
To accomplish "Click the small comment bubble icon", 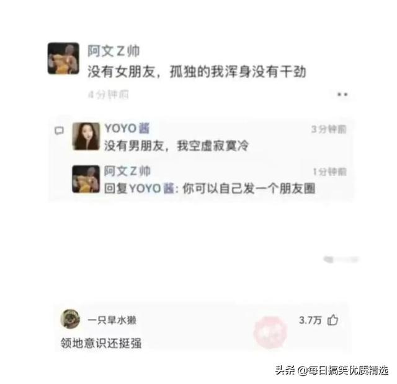I will pos(60,131).
